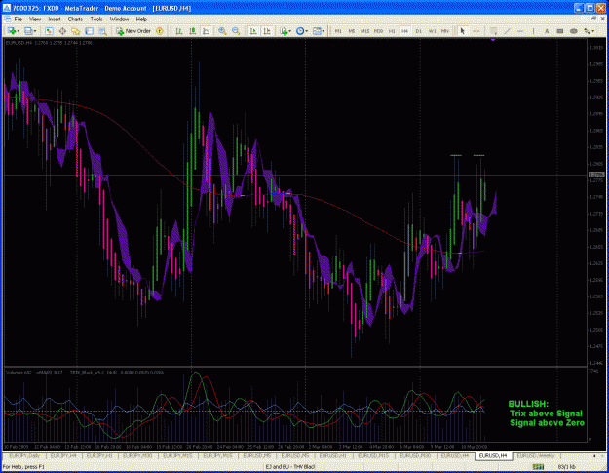Open the Window menu
The height and width of the screenshot is (473, 609).
tap(119, 20)
